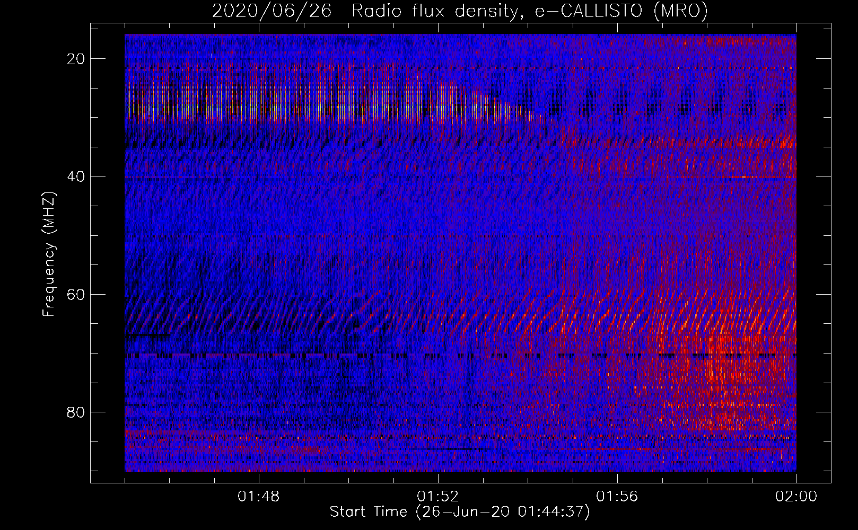Click the plot title '2020/06/26 Radio flux density, e-CALLISTO (MRO)'
Viewport: 858px width, 530px height.
coord(460,11)
